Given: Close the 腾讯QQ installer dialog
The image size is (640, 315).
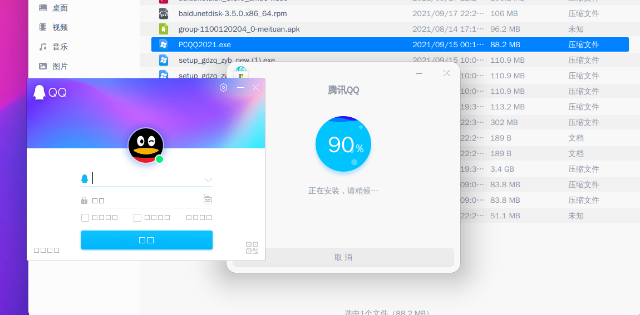Looking at the screenshot, I should pos(446,73).
